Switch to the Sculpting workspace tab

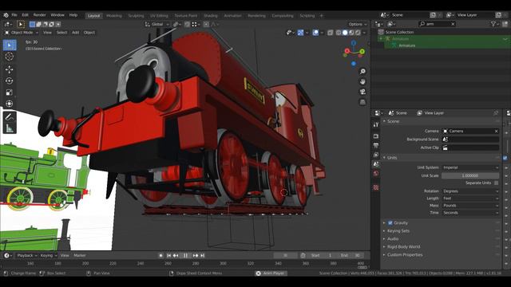coord(136,16)
